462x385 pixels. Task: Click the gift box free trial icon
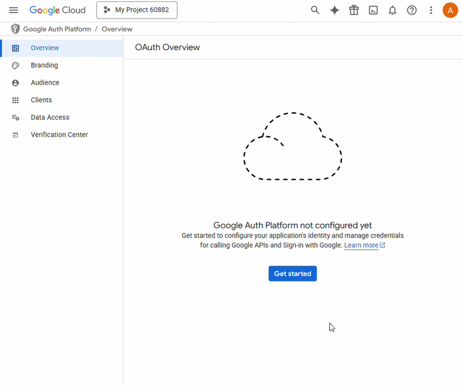[x=354, y=10]
